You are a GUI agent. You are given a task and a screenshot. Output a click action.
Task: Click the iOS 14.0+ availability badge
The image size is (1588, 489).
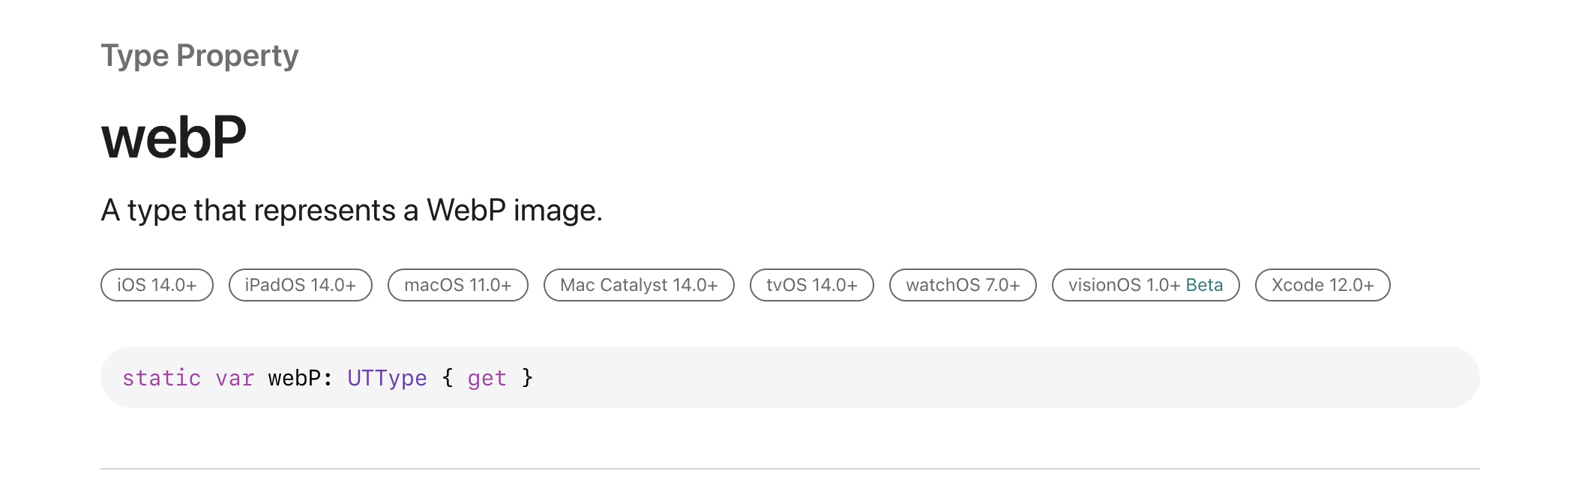pyautogui.click(x=157, y=285)
